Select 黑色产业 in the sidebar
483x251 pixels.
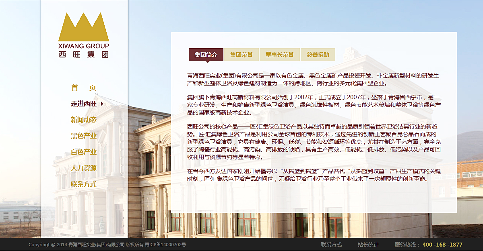(x=84, y=136)
